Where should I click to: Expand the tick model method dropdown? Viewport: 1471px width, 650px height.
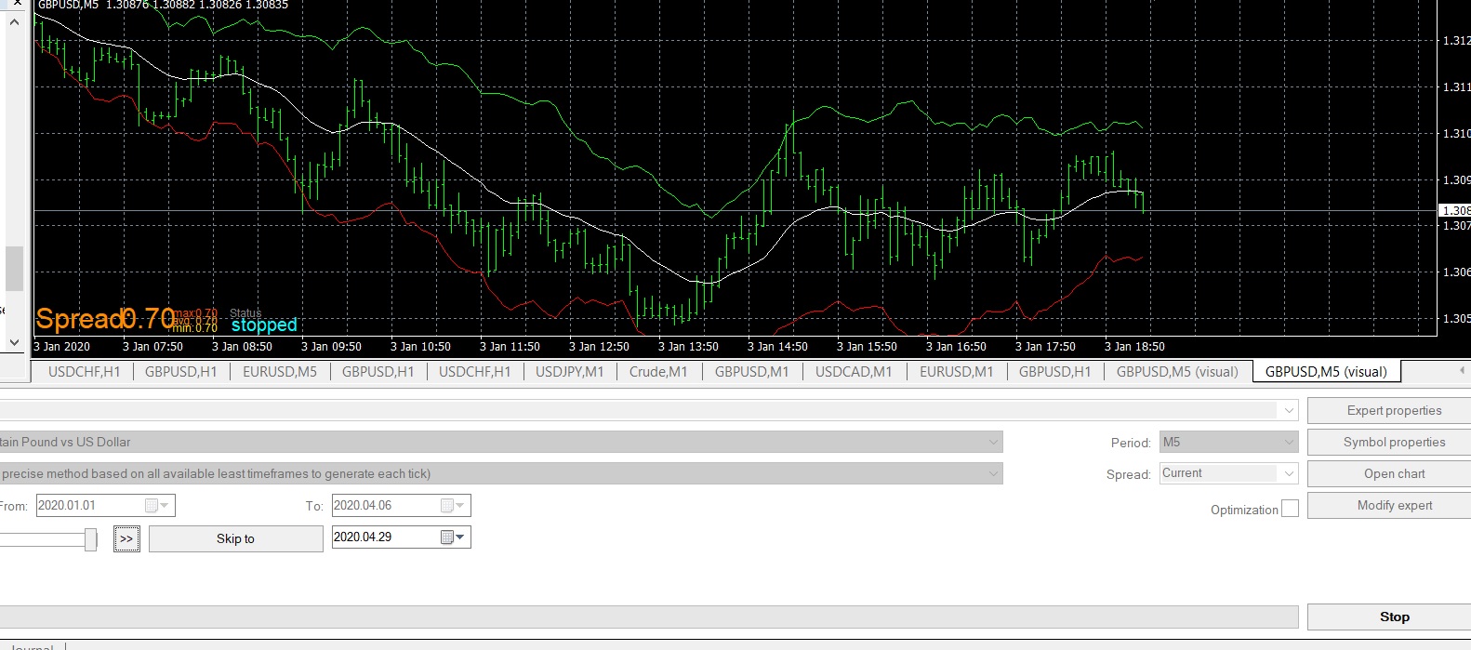click(993, 473)
